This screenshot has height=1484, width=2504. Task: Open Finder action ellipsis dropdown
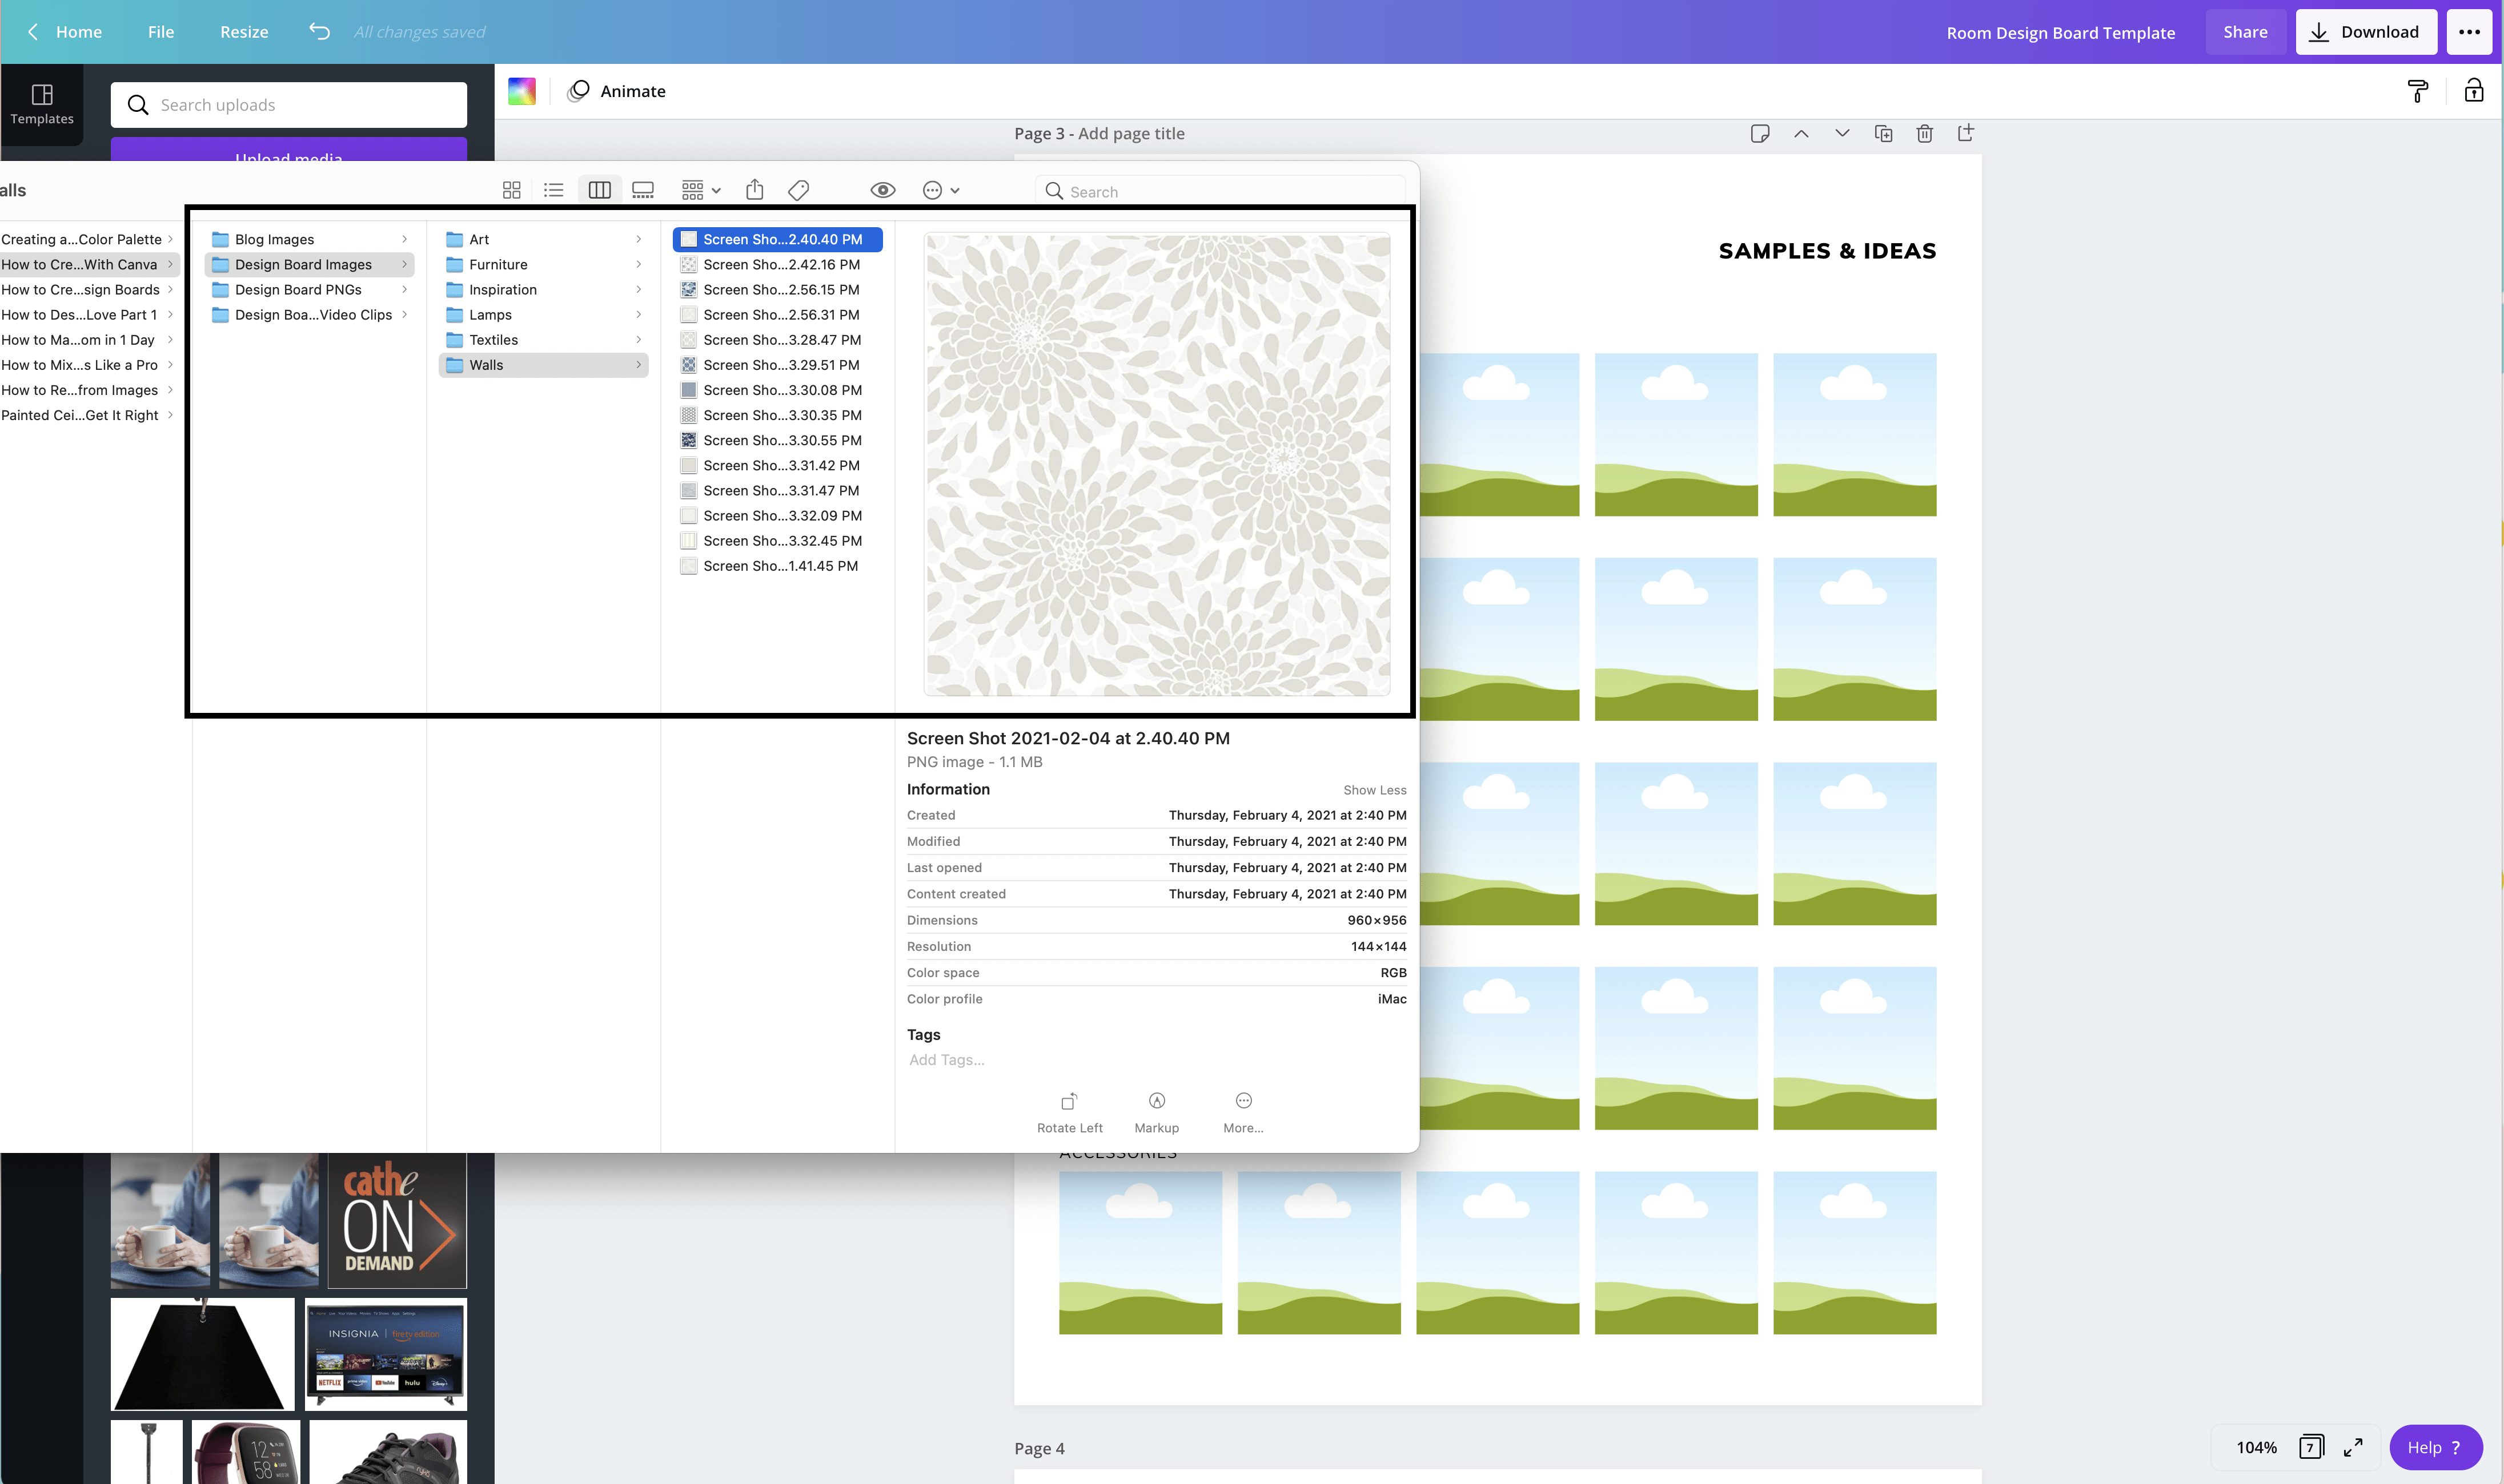click(940, 190)
